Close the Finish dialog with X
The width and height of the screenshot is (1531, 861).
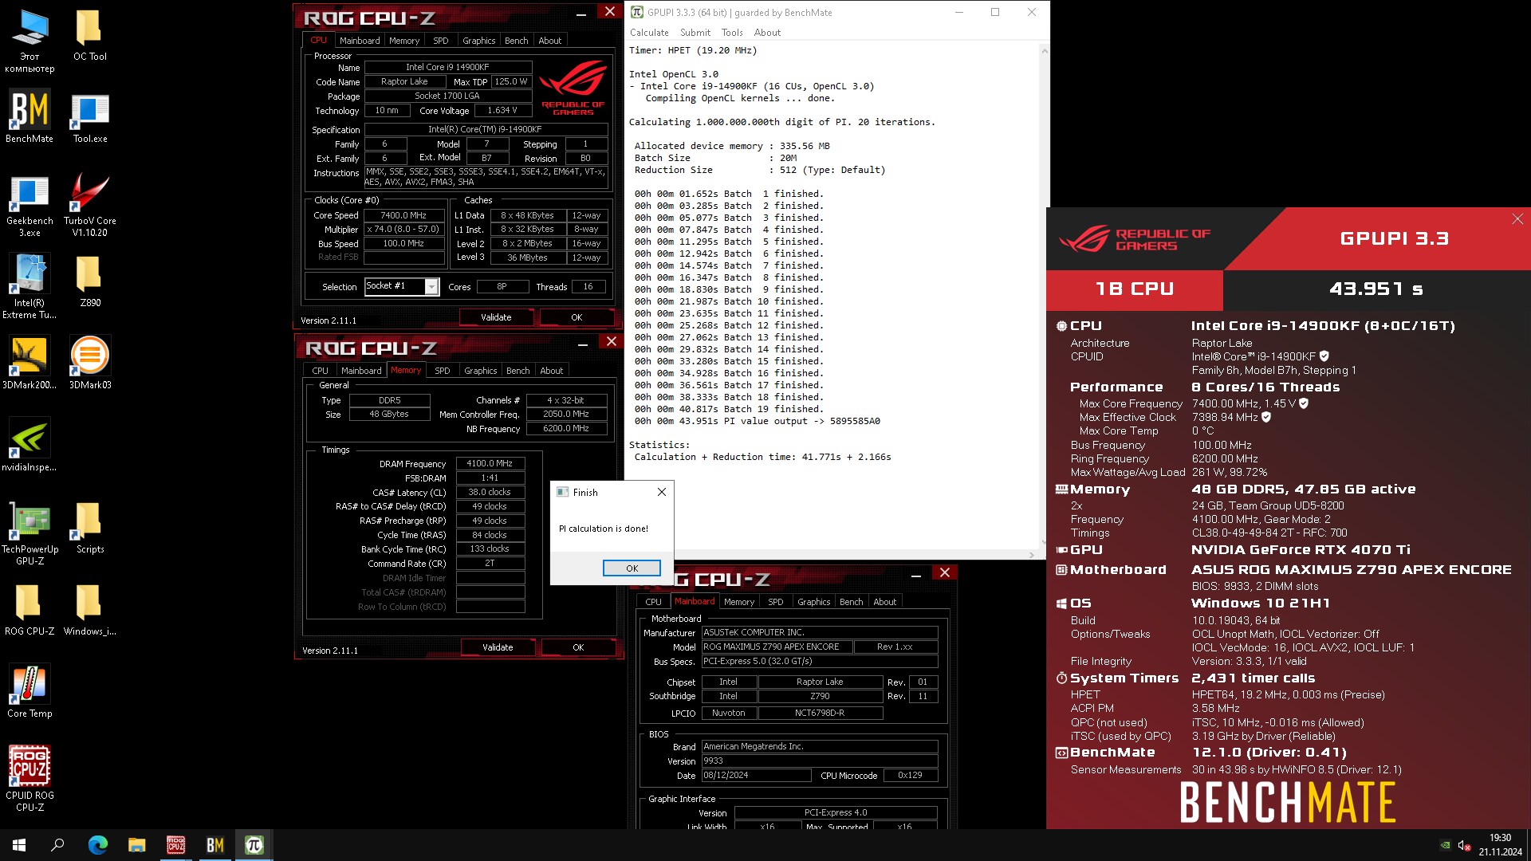[661, 493]
